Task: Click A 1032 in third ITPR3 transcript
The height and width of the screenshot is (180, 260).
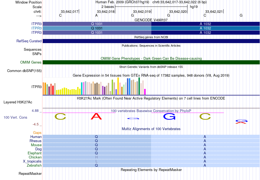Action: 205,32
